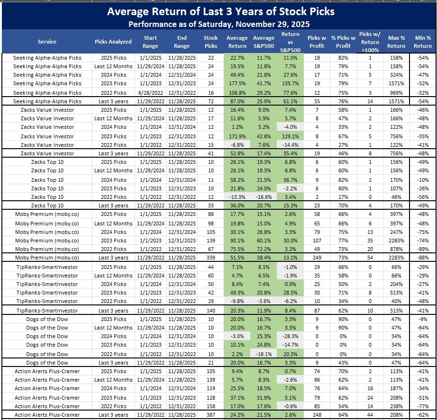Click the TipRanks-SmartInvestor service name
Viewport: 437px width, 420px height.
point(47,267)
